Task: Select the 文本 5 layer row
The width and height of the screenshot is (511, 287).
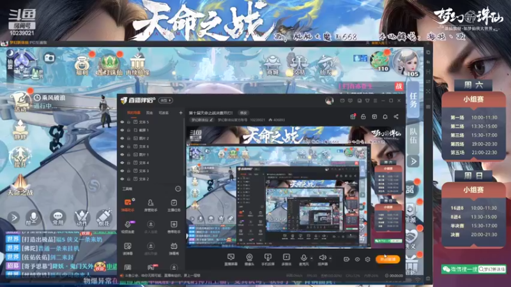Action: [151, 122]
